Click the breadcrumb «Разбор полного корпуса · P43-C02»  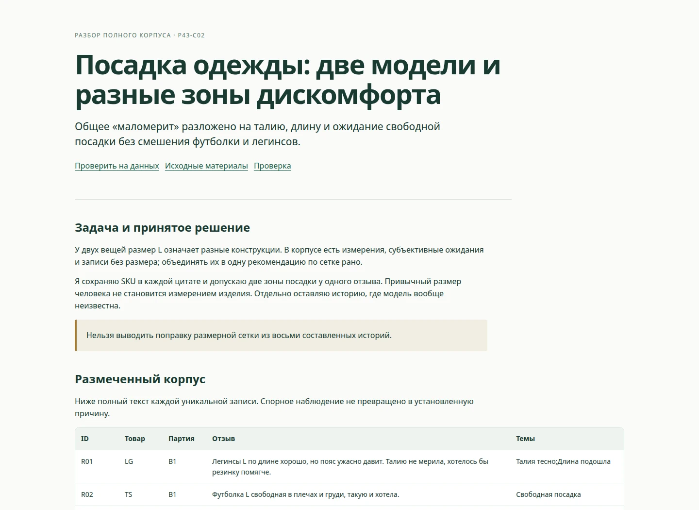[140, 35]
